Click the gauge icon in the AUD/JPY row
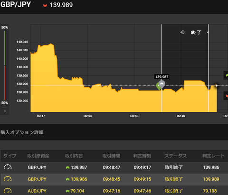228x195 pixels. coord(8,191)
